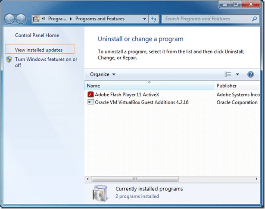265x209 pixels.
Task: Click Adobe Systems publisher cell
Action: coord(238,95)
